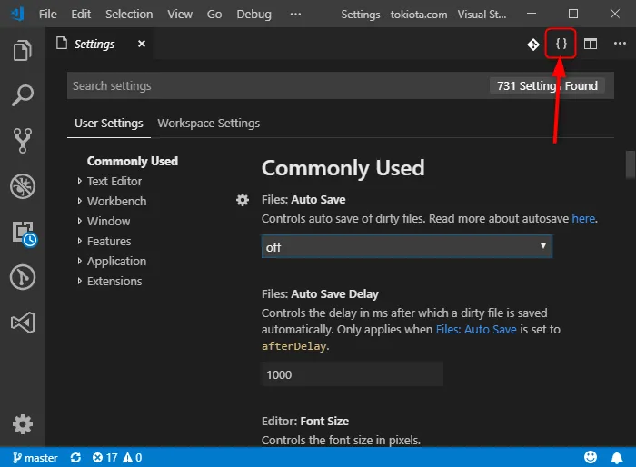Open the Edit menu
The image size is (636, 467).
[81, 15]
